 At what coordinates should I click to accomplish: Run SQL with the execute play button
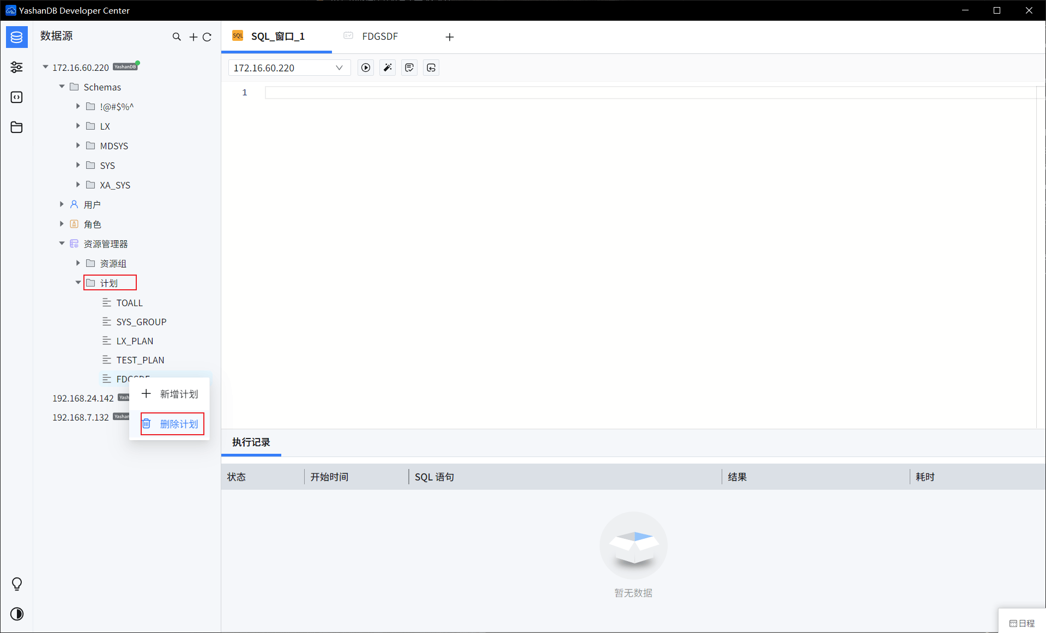point(366,68)
